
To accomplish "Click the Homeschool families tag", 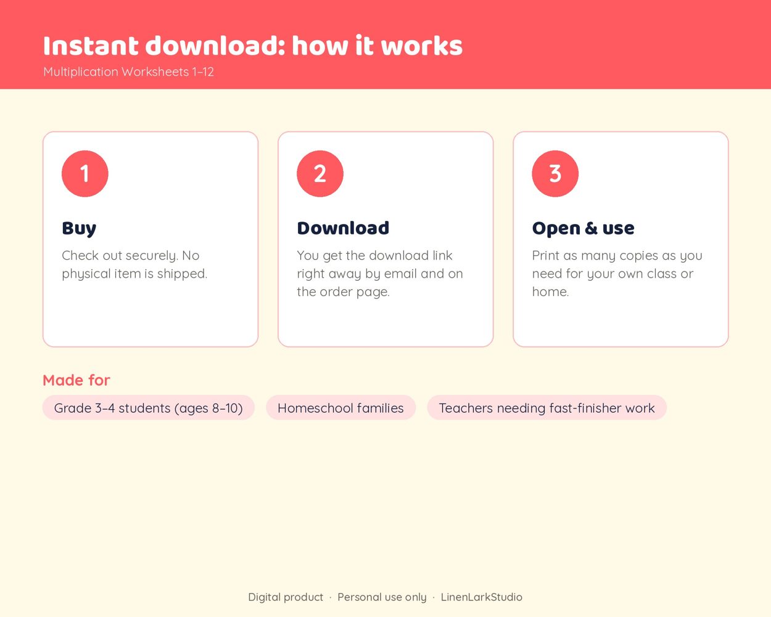I will pos(340,408).
